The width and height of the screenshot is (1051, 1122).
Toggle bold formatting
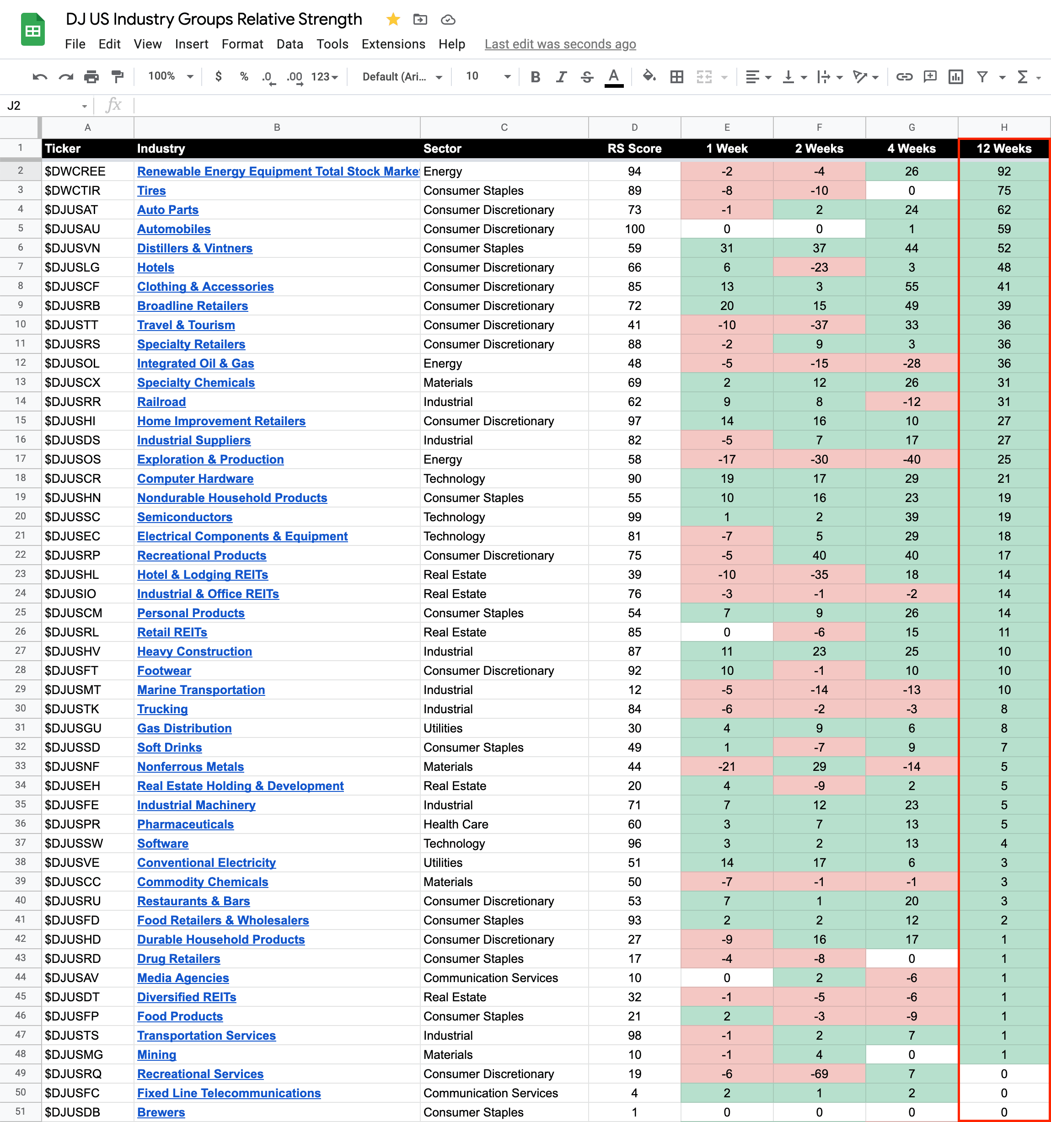click(536, 77)
